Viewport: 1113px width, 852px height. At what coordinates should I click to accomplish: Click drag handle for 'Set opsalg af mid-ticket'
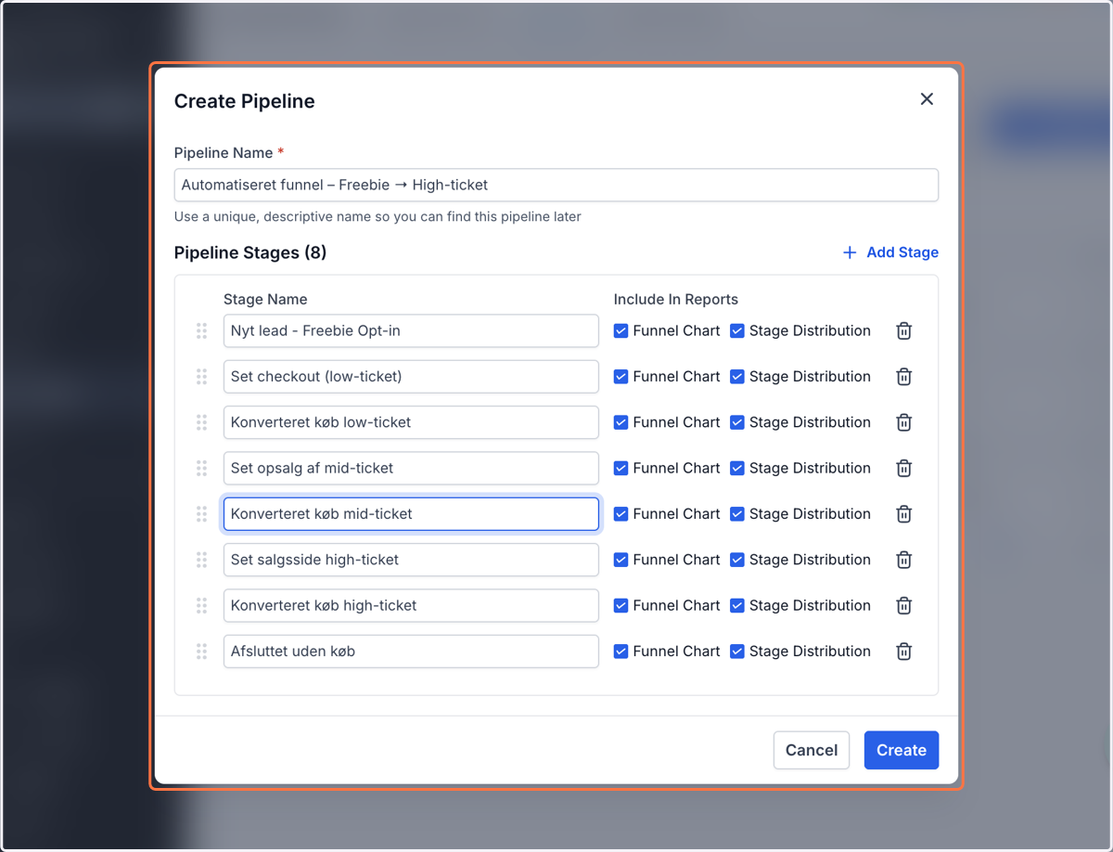pyautogui.click(x=201, y=469)
